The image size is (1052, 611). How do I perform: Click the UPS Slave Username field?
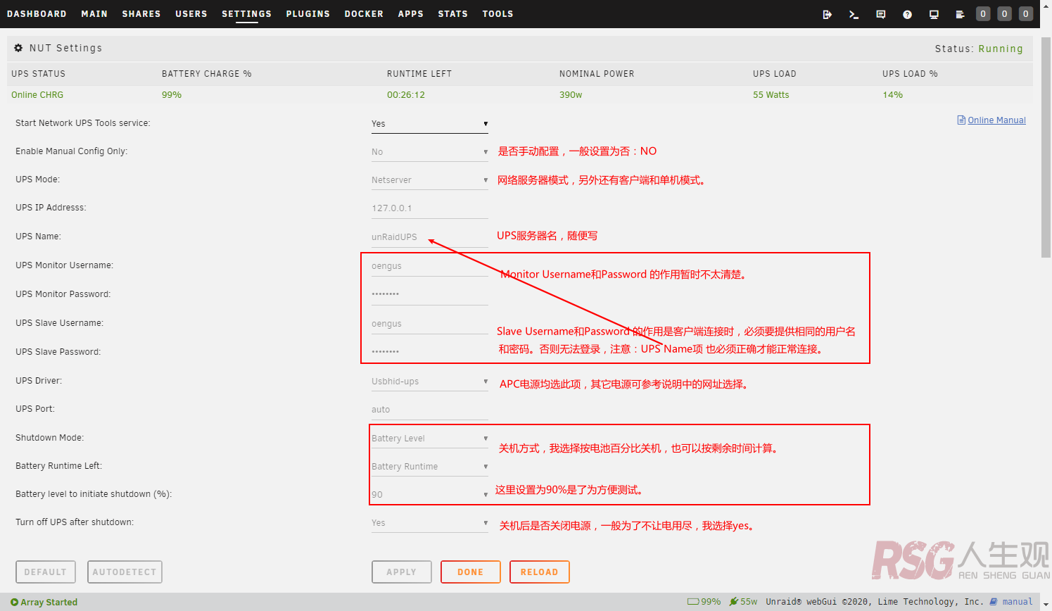[430, 324]
